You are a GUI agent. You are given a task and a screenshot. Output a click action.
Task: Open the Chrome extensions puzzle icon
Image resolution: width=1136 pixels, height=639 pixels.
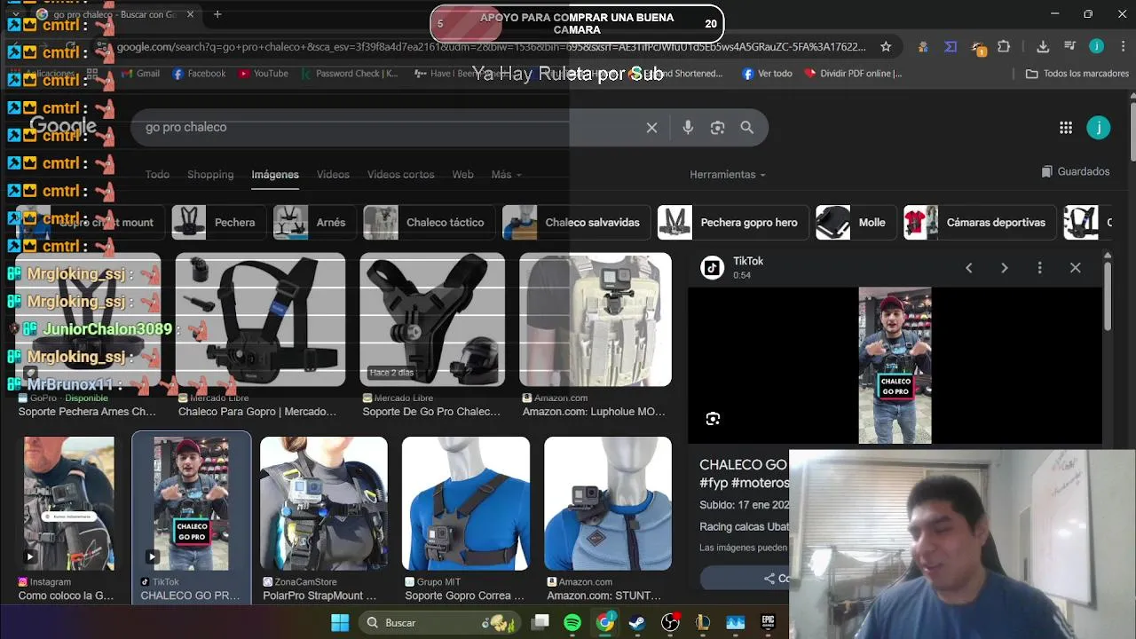[1004, 47]
